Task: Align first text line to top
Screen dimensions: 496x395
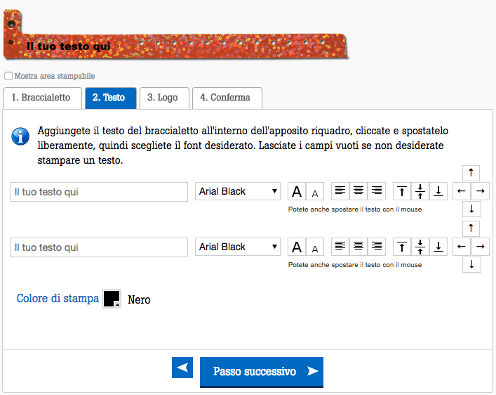Action: (x=402, y=191)
